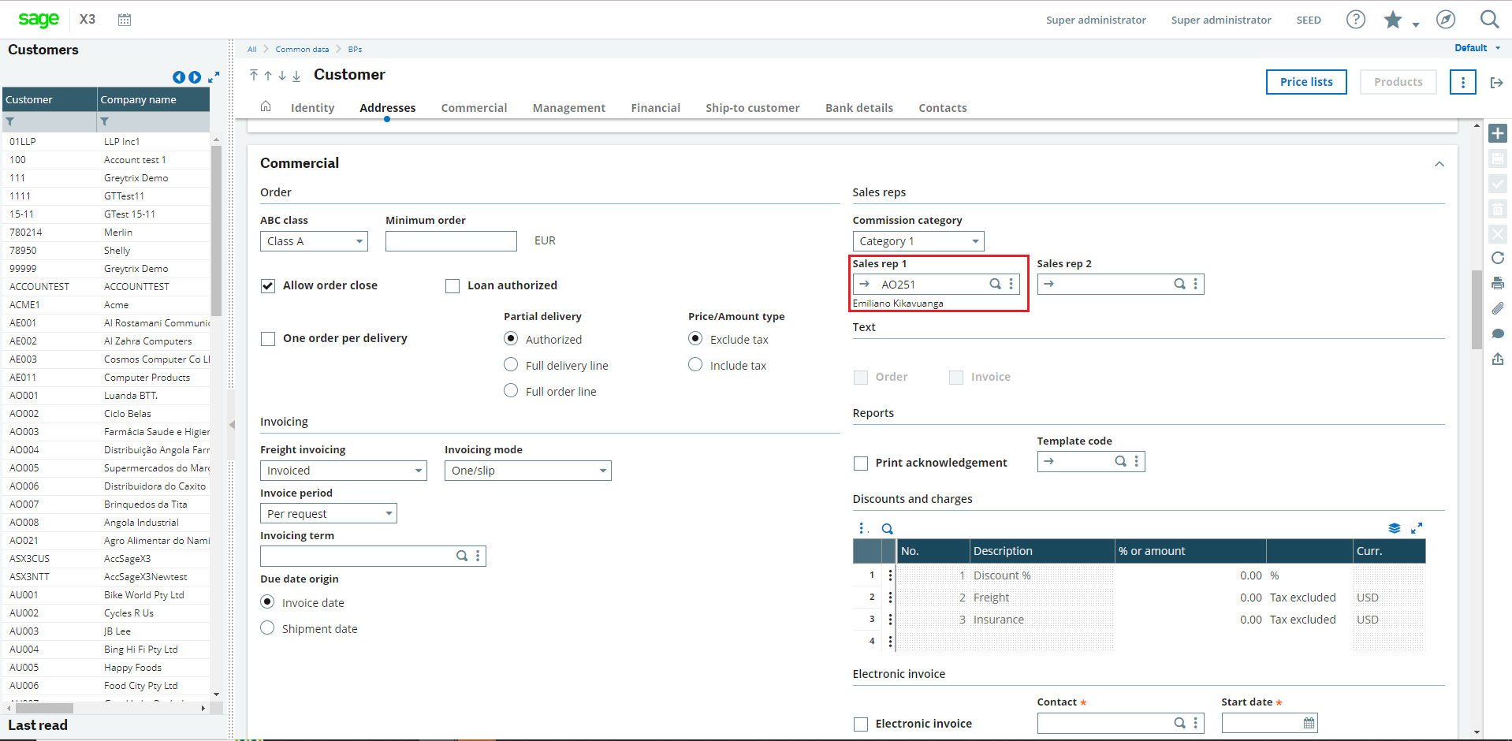This screenshot has width=1512, height=741.
Task: Jump to last customer record arrow
Action: click(296, 76)
